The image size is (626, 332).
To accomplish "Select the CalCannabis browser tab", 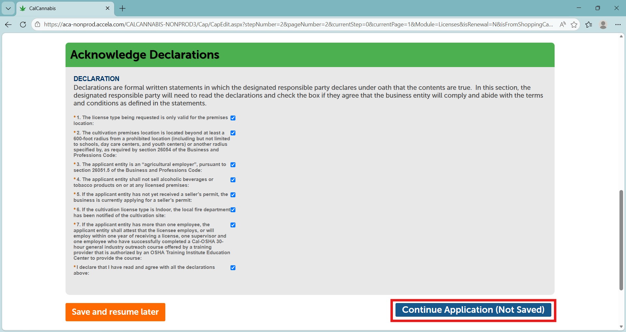I will (65, 8).
